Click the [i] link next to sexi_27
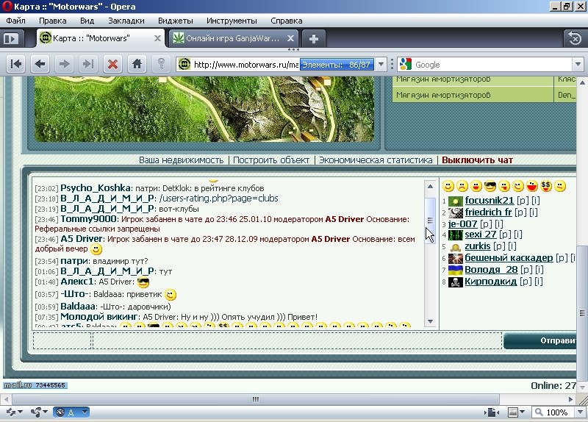 (518, 235)
